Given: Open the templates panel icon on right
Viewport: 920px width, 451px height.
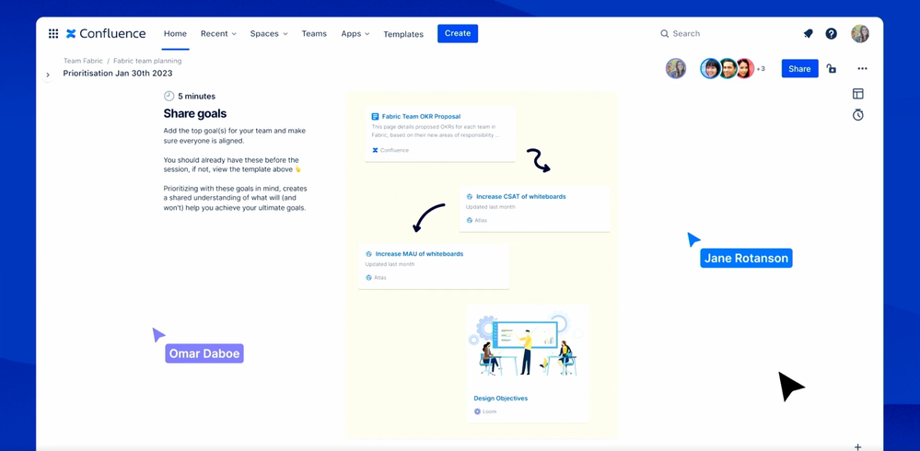Looking at the screenshot, I should pos(857,94).
